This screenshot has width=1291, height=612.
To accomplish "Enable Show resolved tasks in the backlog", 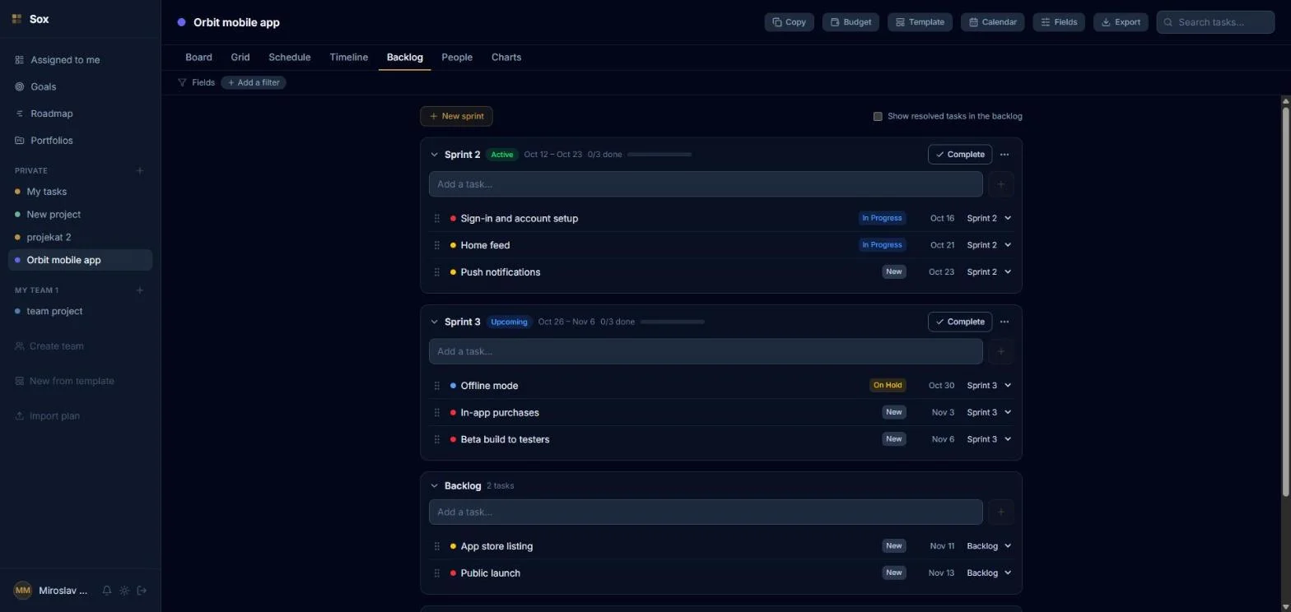I will [878, 116].
